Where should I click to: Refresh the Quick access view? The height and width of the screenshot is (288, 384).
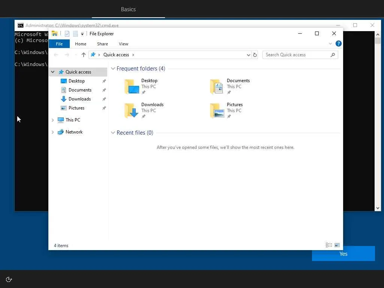[x=255, y=55]
